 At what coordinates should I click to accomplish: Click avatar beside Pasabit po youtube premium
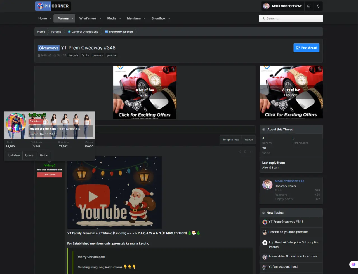265,232
